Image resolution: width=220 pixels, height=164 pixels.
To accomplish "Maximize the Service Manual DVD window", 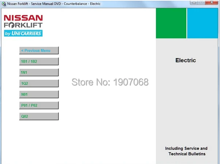I will (x=201, y=3).
